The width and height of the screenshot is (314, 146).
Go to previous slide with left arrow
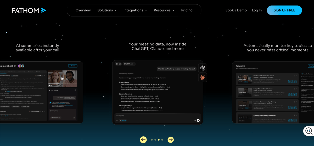pos(143,140)
